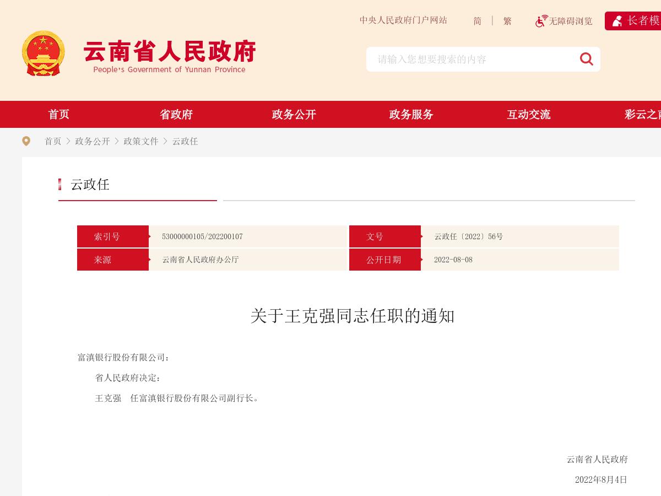Switch to simplified Chinese 简
Image resolution: width=661 pixels, height=496 pixels.
[x=477, y=21]
